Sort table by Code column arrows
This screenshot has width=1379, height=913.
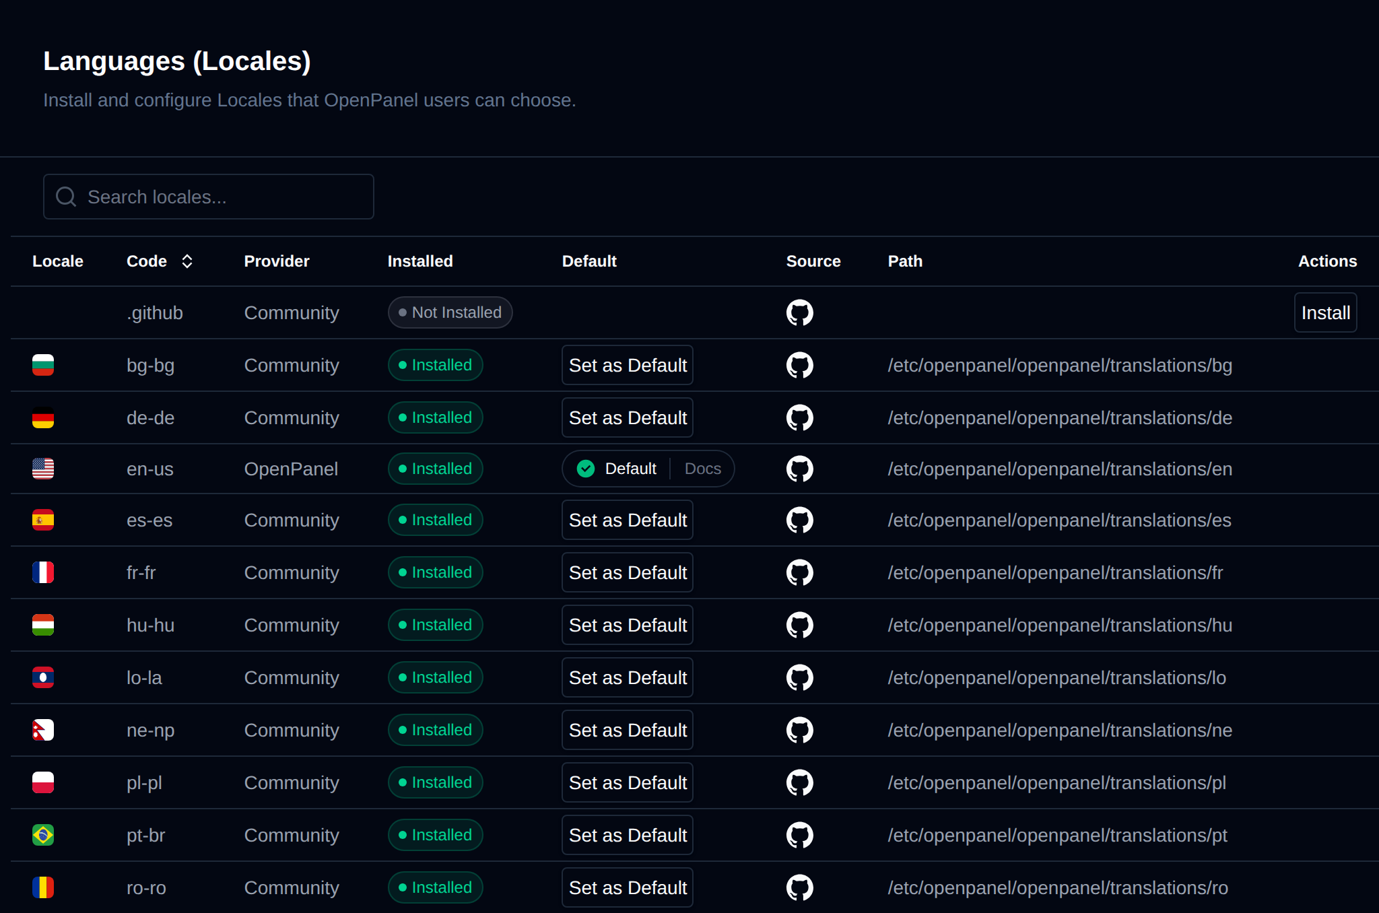coord(187,261)
